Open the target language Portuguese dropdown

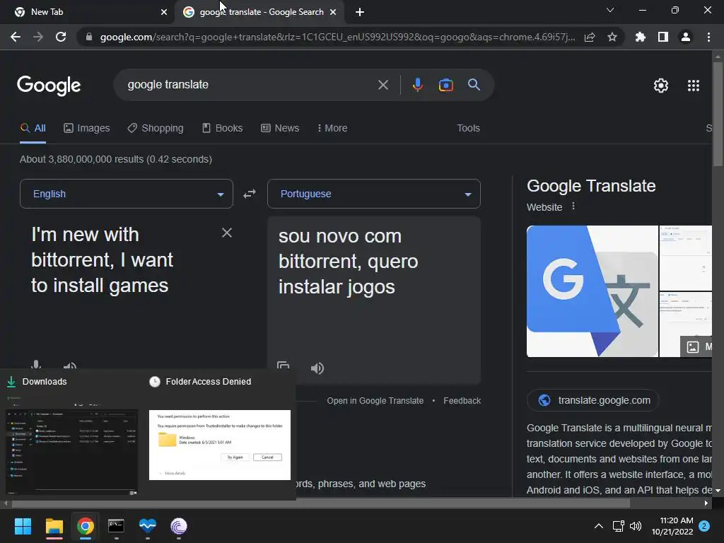(x=374, y=194)
